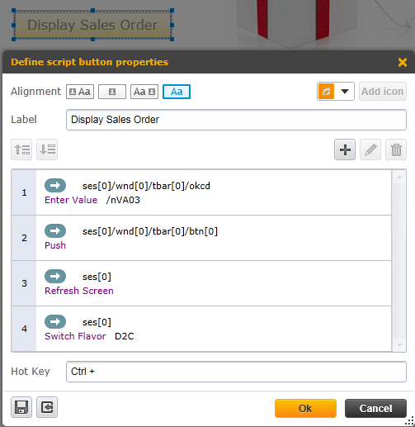The height and width of the screenshot is (427, 415).
Task: Click the Cancel button
Action: 375,409
